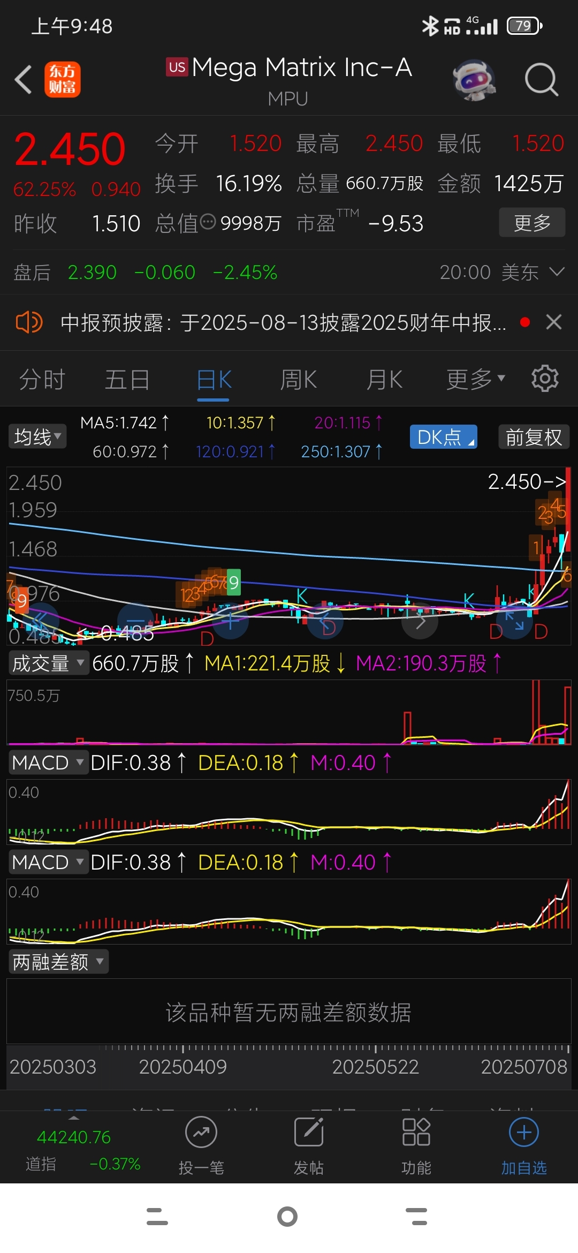Tap Android back navigation button
578x1253 pixels.
(417, 1217)
